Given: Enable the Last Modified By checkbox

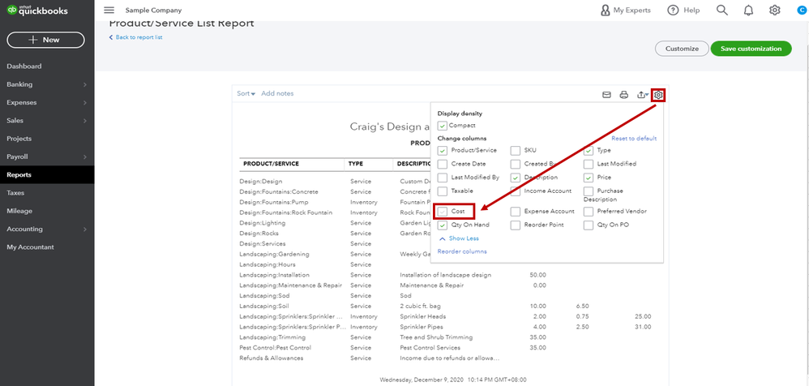Looking at the screenshot, I should coord(442,178).
